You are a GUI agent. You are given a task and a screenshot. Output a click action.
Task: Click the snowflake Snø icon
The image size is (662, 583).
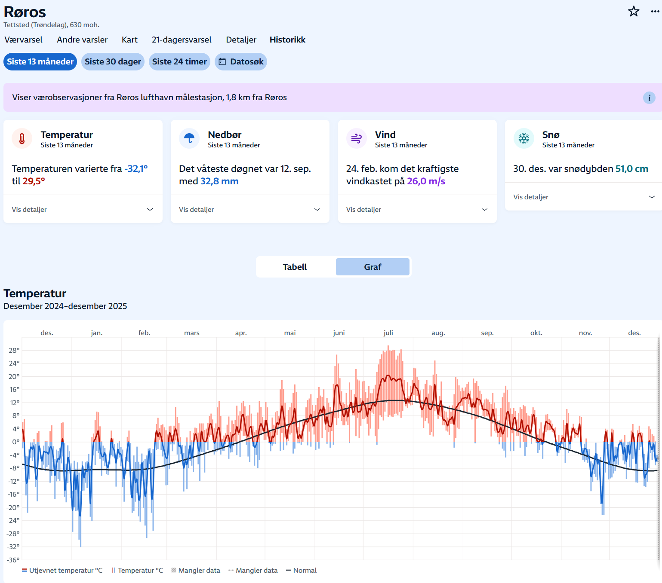(x=523, y=139)
